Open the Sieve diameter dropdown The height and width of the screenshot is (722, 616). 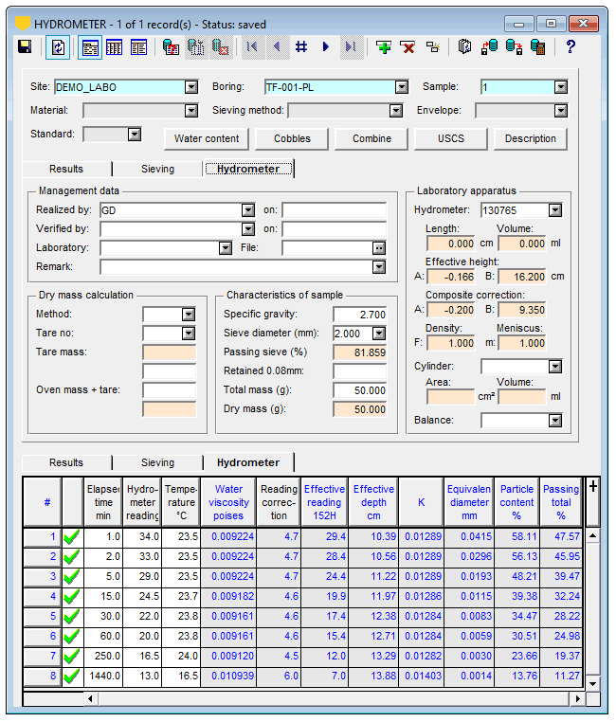[378, 334]
